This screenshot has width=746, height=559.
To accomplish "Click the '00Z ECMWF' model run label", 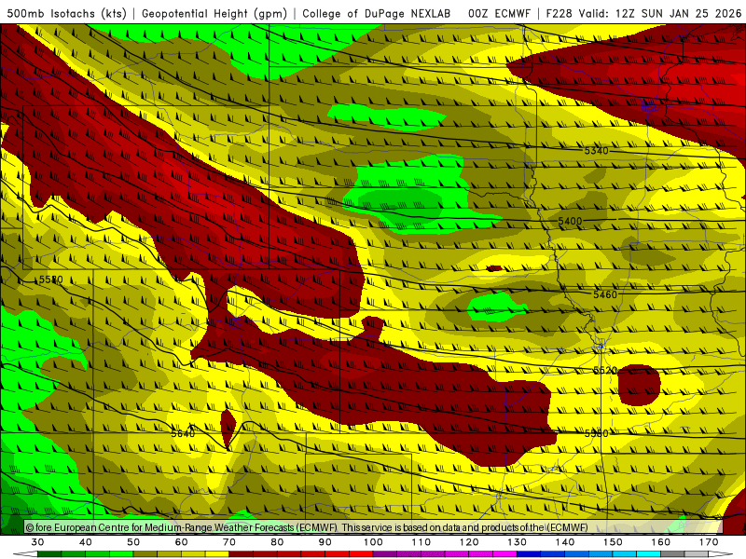I will (499, 13).
